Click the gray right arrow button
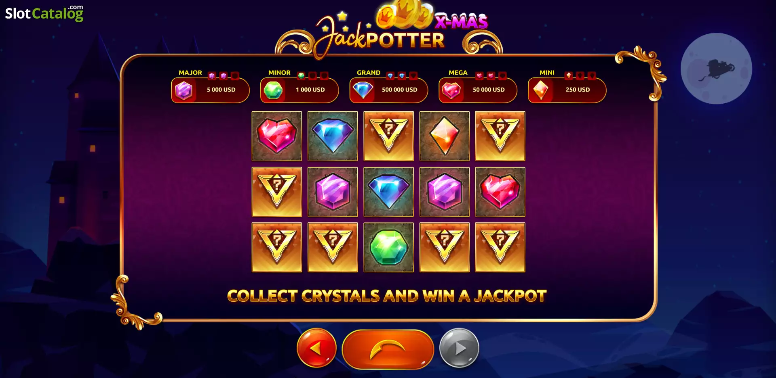The height and width of the screenshot is (378, 776). pyautogui.click(x=459, y=348)
